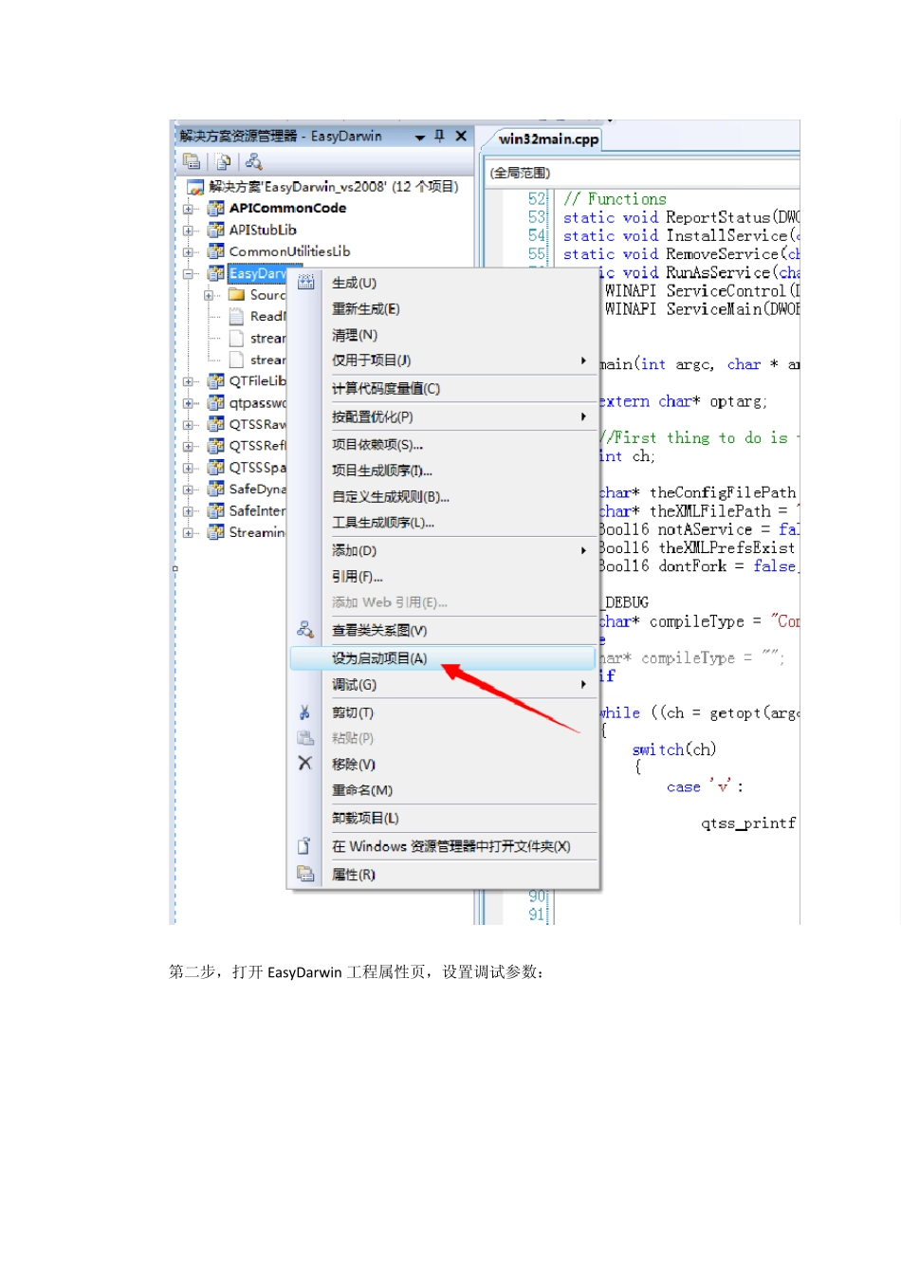
Task: Click the SafeInter project icon
Action: coord(216,510)
